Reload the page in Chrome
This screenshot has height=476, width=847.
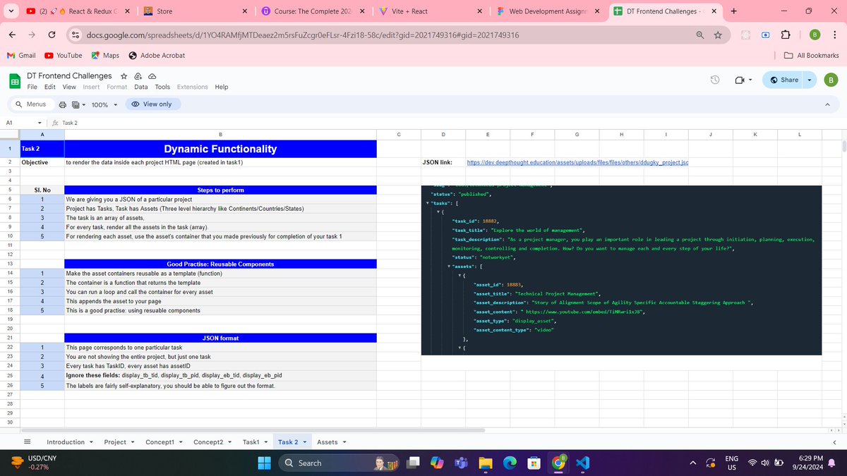click(x=52, y=35)
